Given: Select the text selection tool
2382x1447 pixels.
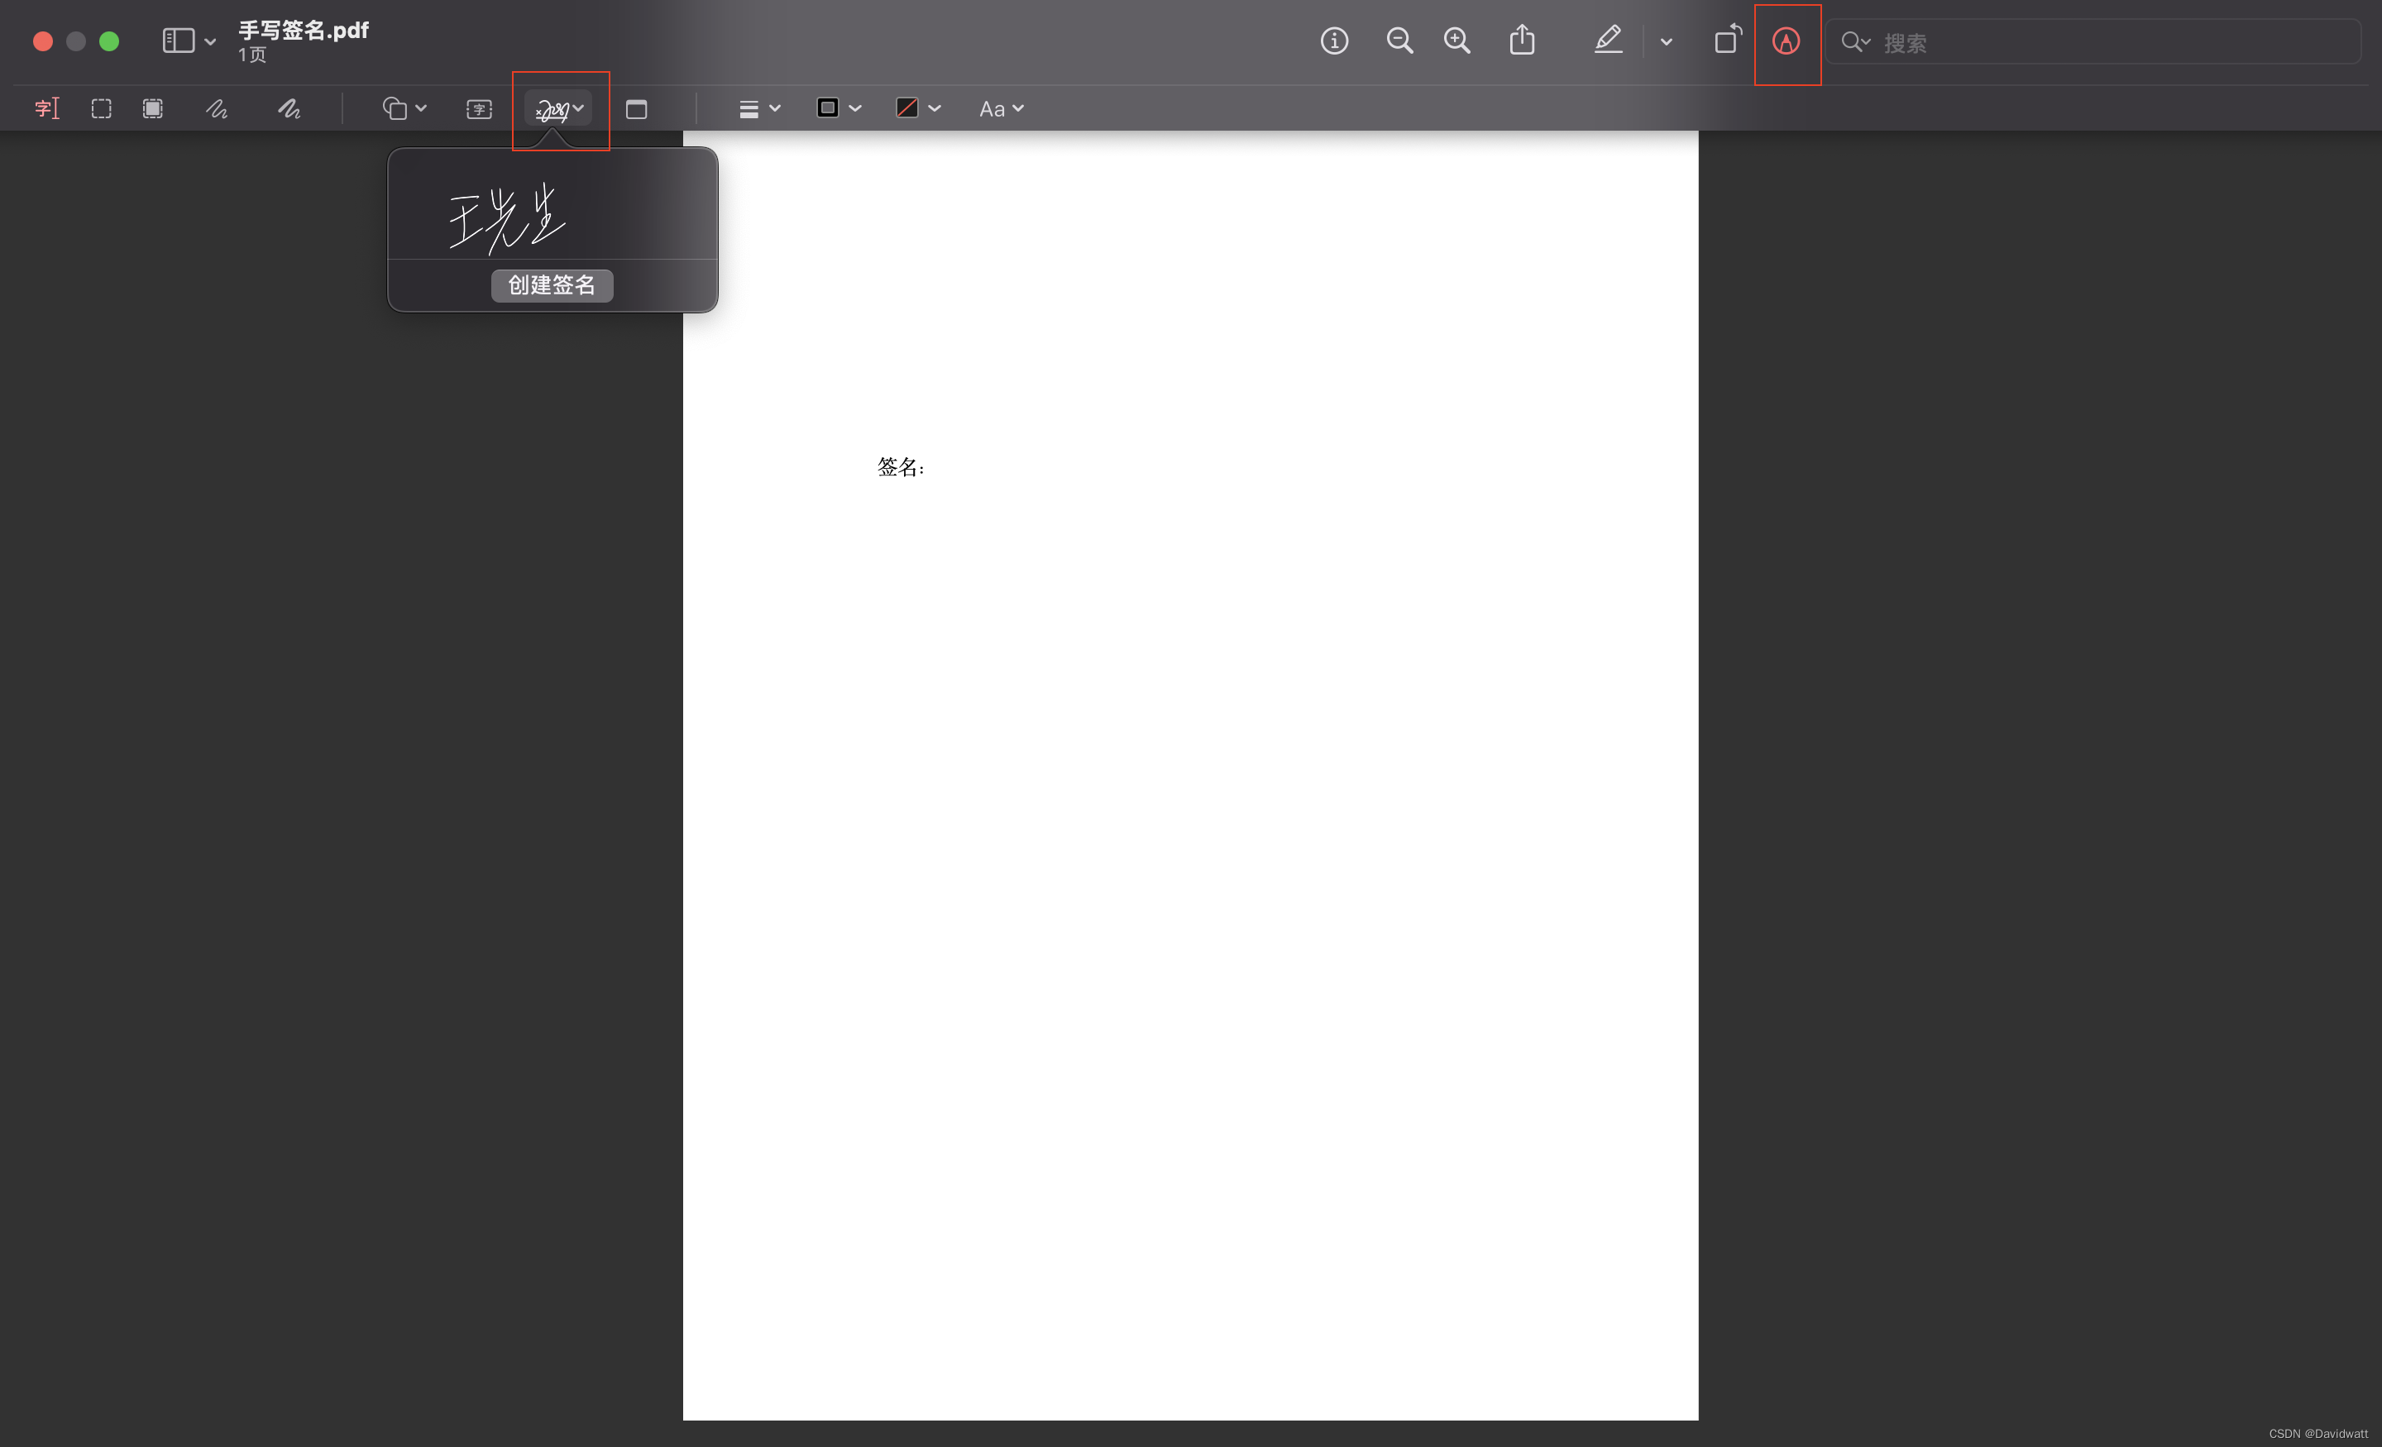Looking at the screenshot, I should (x=46, y=108).
